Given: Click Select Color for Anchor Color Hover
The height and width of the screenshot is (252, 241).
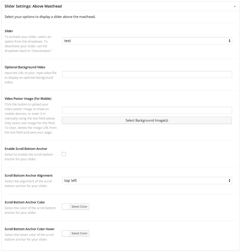Looking at the screenshot, I should 79,233.
